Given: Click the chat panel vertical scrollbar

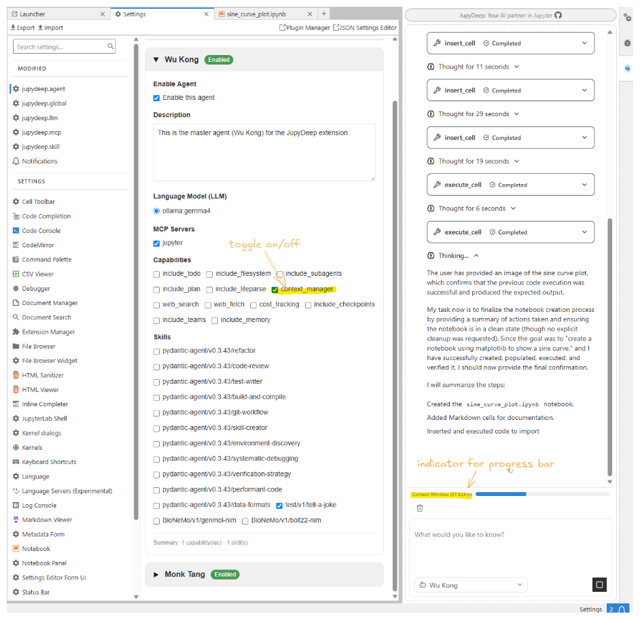Looking at the screenshot, I should tap(610, 347).
